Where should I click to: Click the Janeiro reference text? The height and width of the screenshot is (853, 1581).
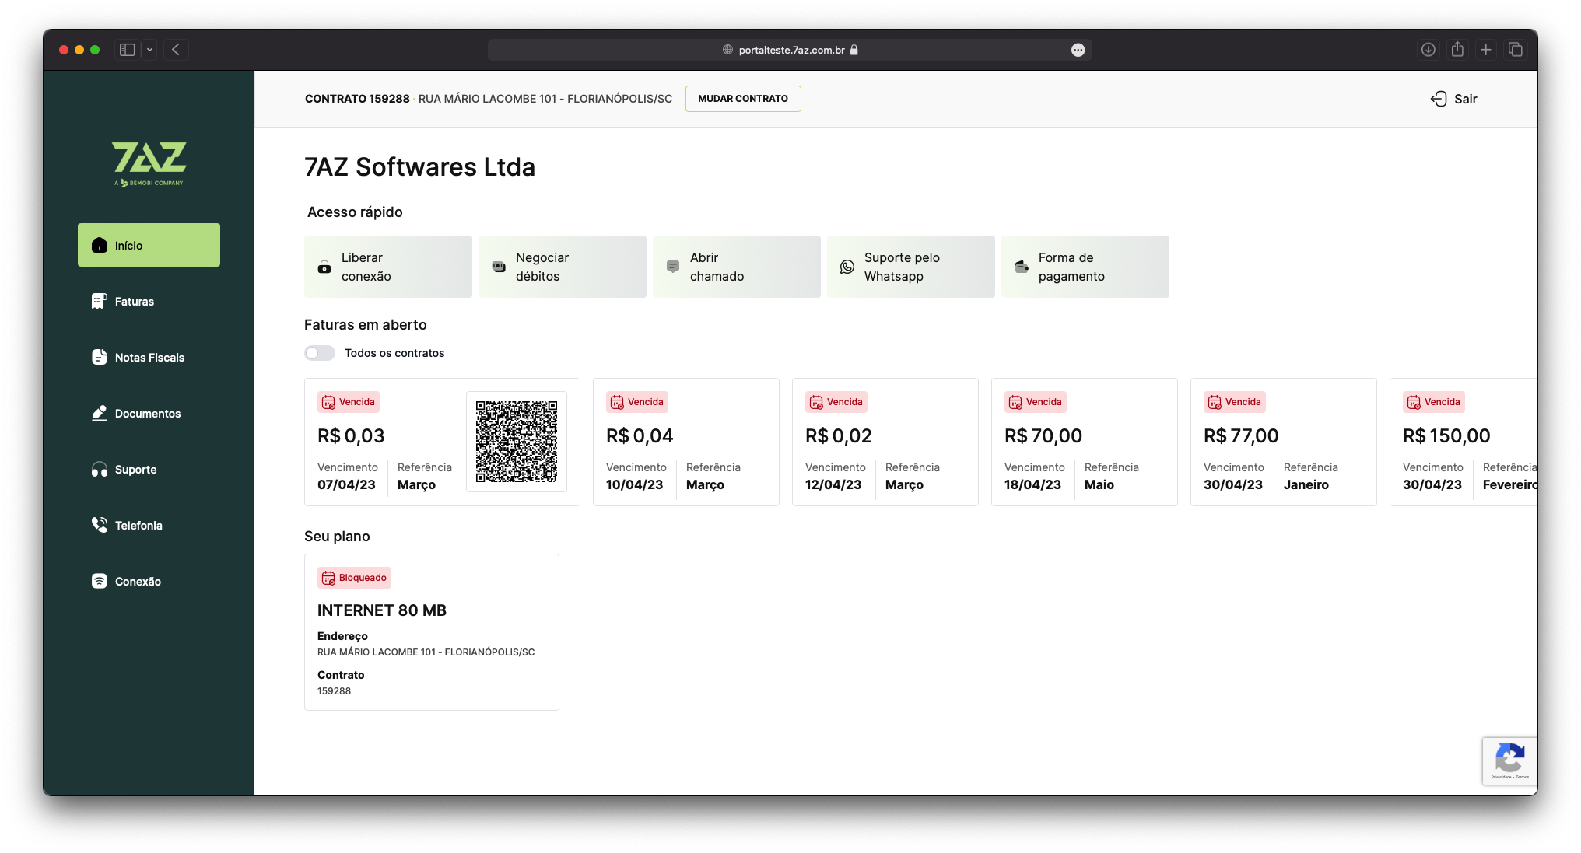click(1306, 484)
